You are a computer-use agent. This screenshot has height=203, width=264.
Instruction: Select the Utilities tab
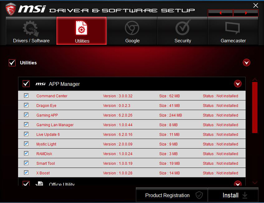coord(82,31)
